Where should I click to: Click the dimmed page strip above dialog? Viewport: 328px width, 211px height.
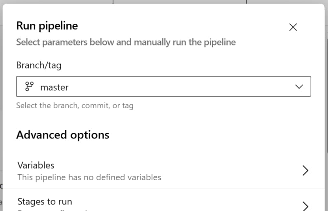pyautogui.click(x=164, y=2)
